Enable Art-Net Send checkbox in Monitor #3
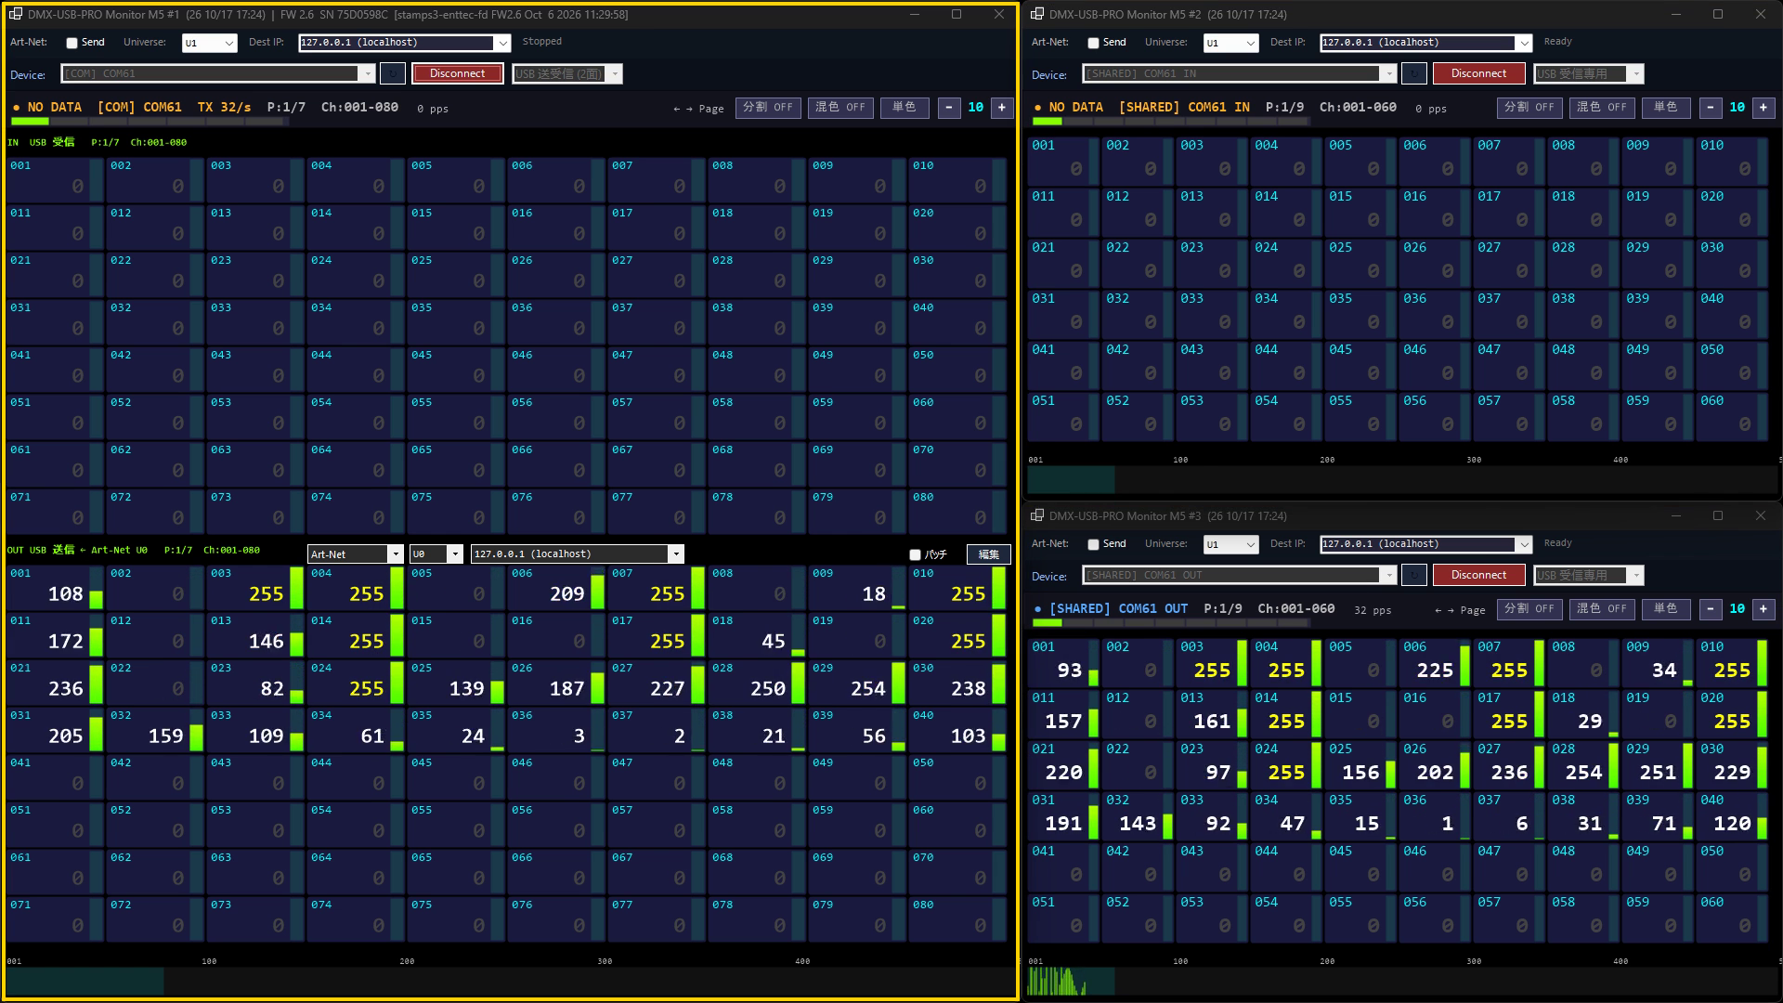 [1093, 544]
